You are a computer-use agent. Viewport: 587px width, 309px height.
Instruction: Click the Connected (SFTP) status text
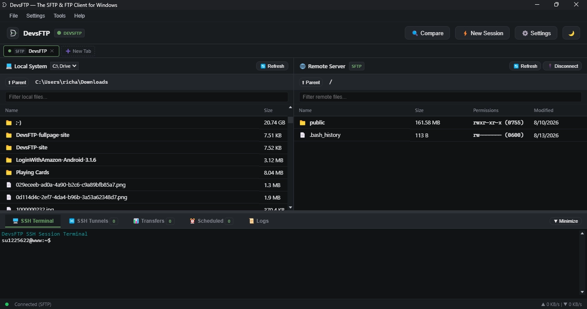33,304
